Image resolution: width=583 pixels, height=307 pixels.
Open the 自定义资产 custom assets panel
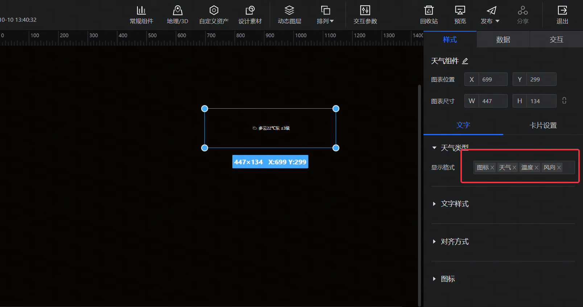[214, 15]
